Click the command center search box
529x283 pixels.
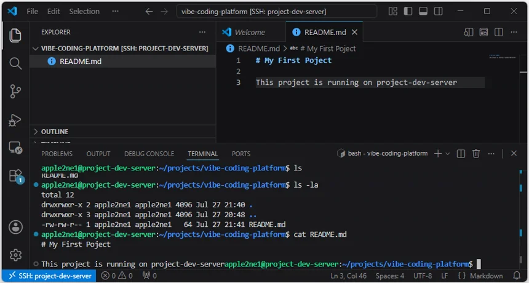[x=277, y=12]
